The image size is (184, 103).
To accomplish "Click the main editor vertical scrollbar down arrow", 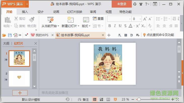I will [179, 72].
